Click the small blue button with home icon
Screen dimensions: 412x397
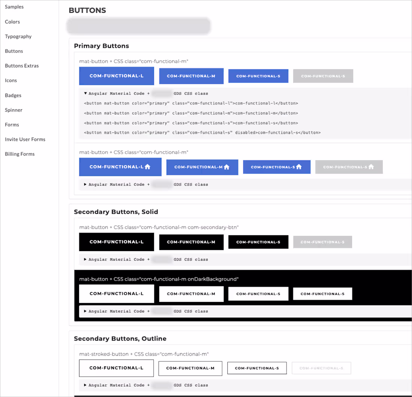pos(277,167)
